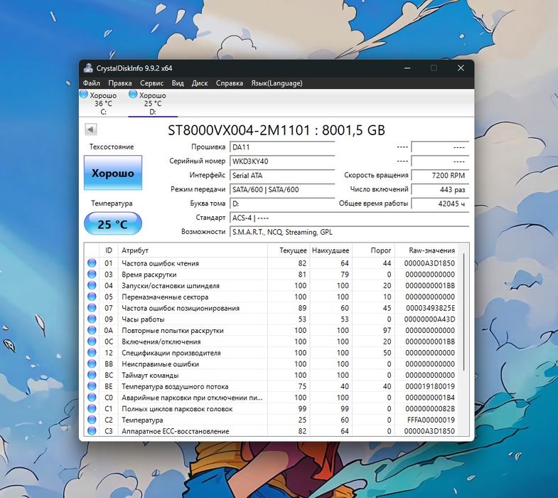This screenshot has height=498, width=558.
Task: Select the Частота ошибок чтения row text
Action: coord(160,263)
